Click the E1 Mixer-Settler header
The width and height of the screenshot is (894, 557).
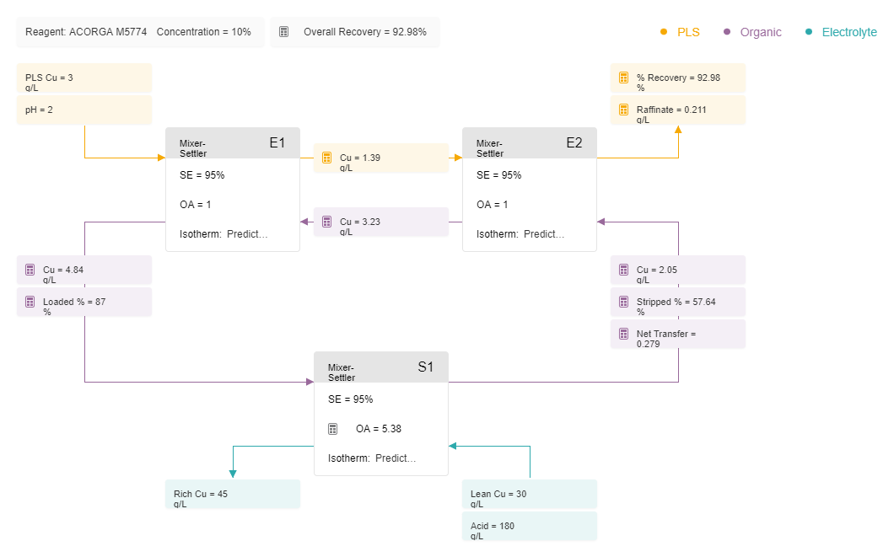click(x=233, y=143)
